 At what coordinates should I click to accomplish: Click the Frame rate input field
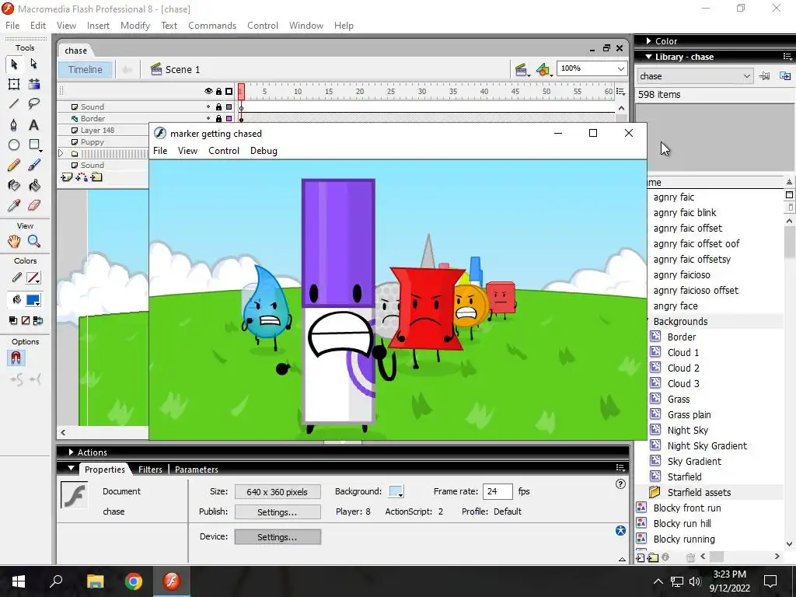[497, 491]
